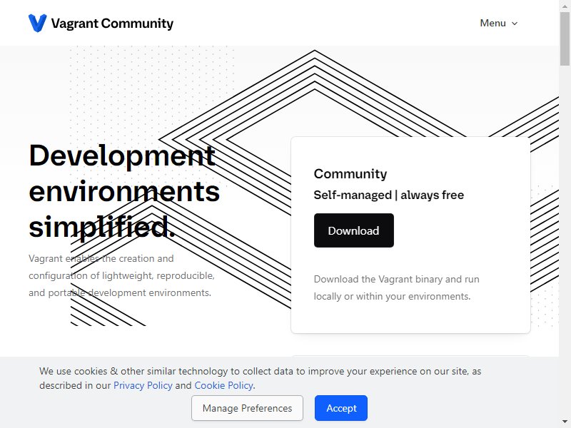Click the "Community" card heading
The image size is (571, 428).
pos(350,173)
